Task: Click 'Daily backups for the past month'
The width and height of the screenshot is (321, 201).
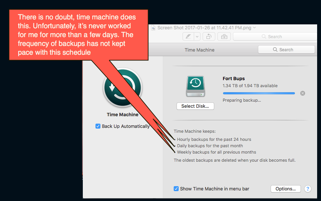Action: tap(210, 146)
